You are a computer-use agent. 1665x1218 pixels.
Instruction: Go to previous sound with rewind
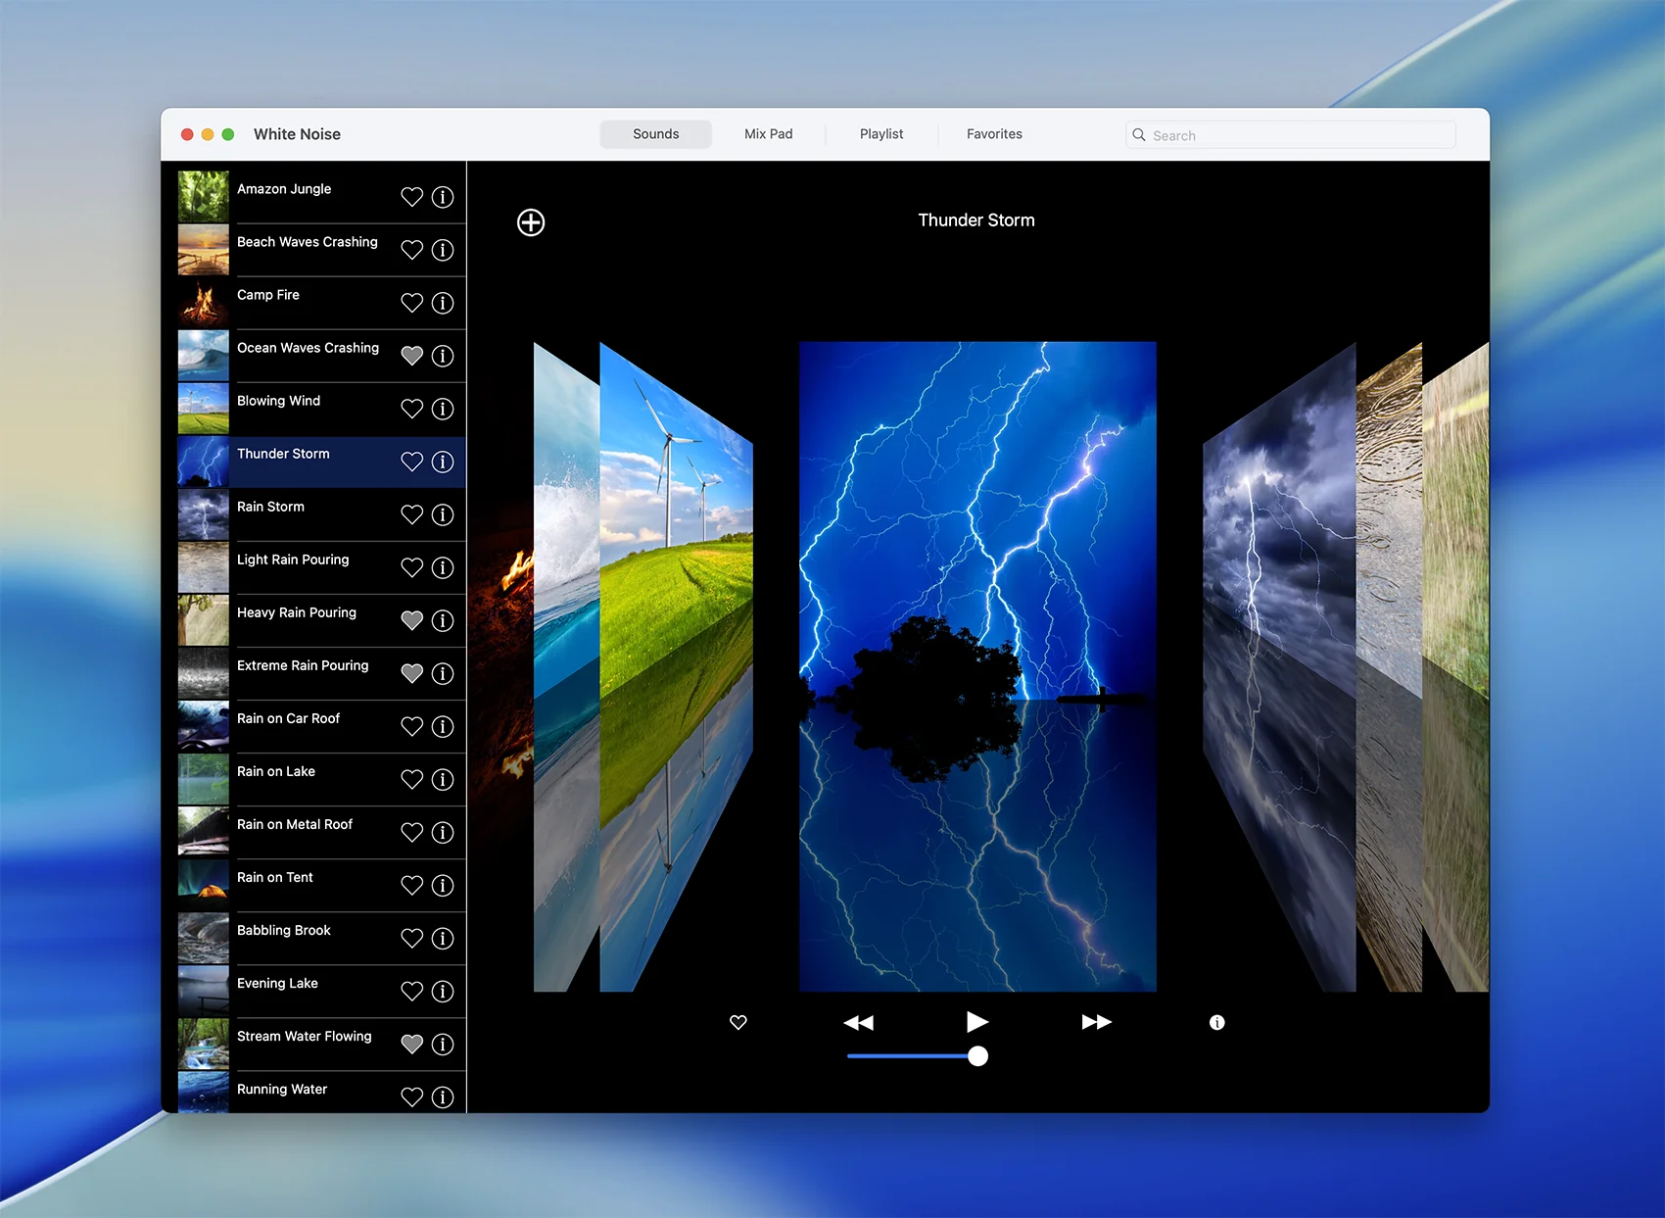[x=858, y=1022]
